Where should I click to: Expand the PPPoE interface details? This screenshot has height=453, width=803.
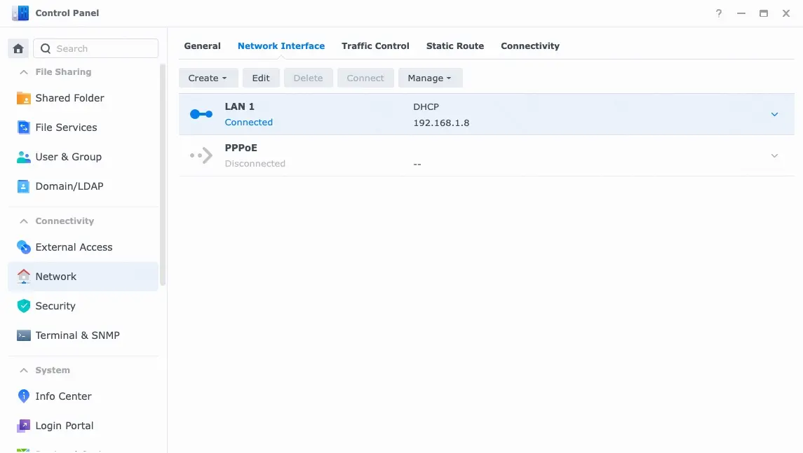(x=774, y=155)
